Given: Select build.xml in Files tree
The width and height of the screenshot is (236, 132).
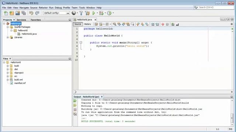Looking at the screenshot, I should (18, 80).
